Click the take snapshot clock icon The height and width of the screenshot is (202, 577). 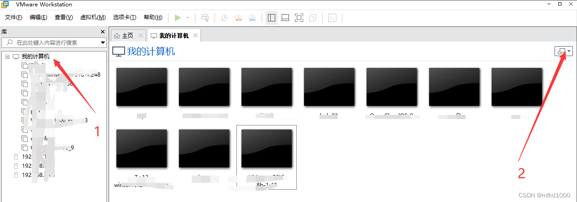point(225,18)
